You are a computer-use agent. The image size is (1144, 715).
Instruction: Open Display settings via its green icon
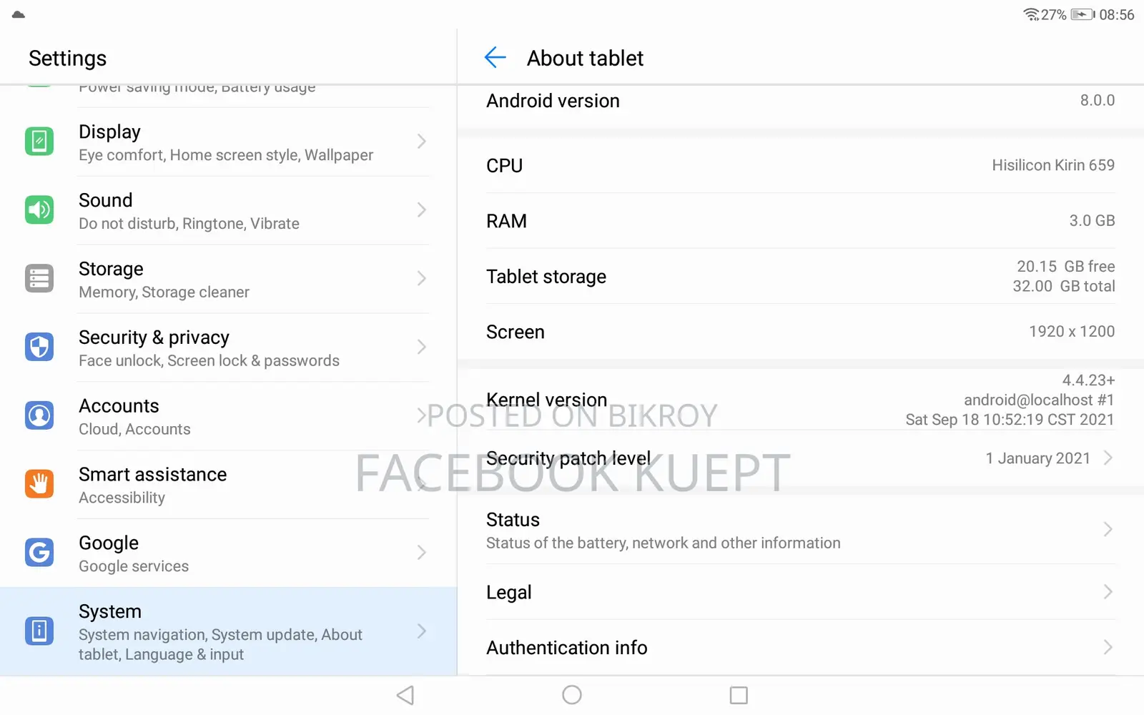(39, 142)
